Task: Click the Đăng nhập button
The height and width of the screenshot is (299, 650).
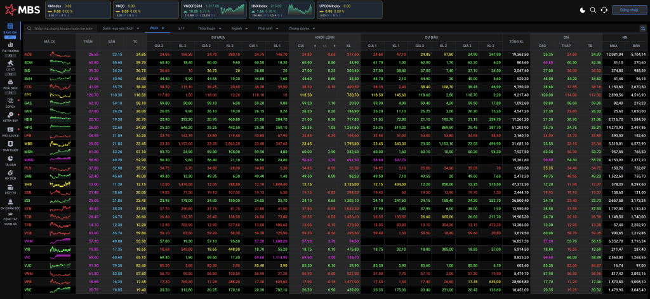Action: (x=628, y=10)
